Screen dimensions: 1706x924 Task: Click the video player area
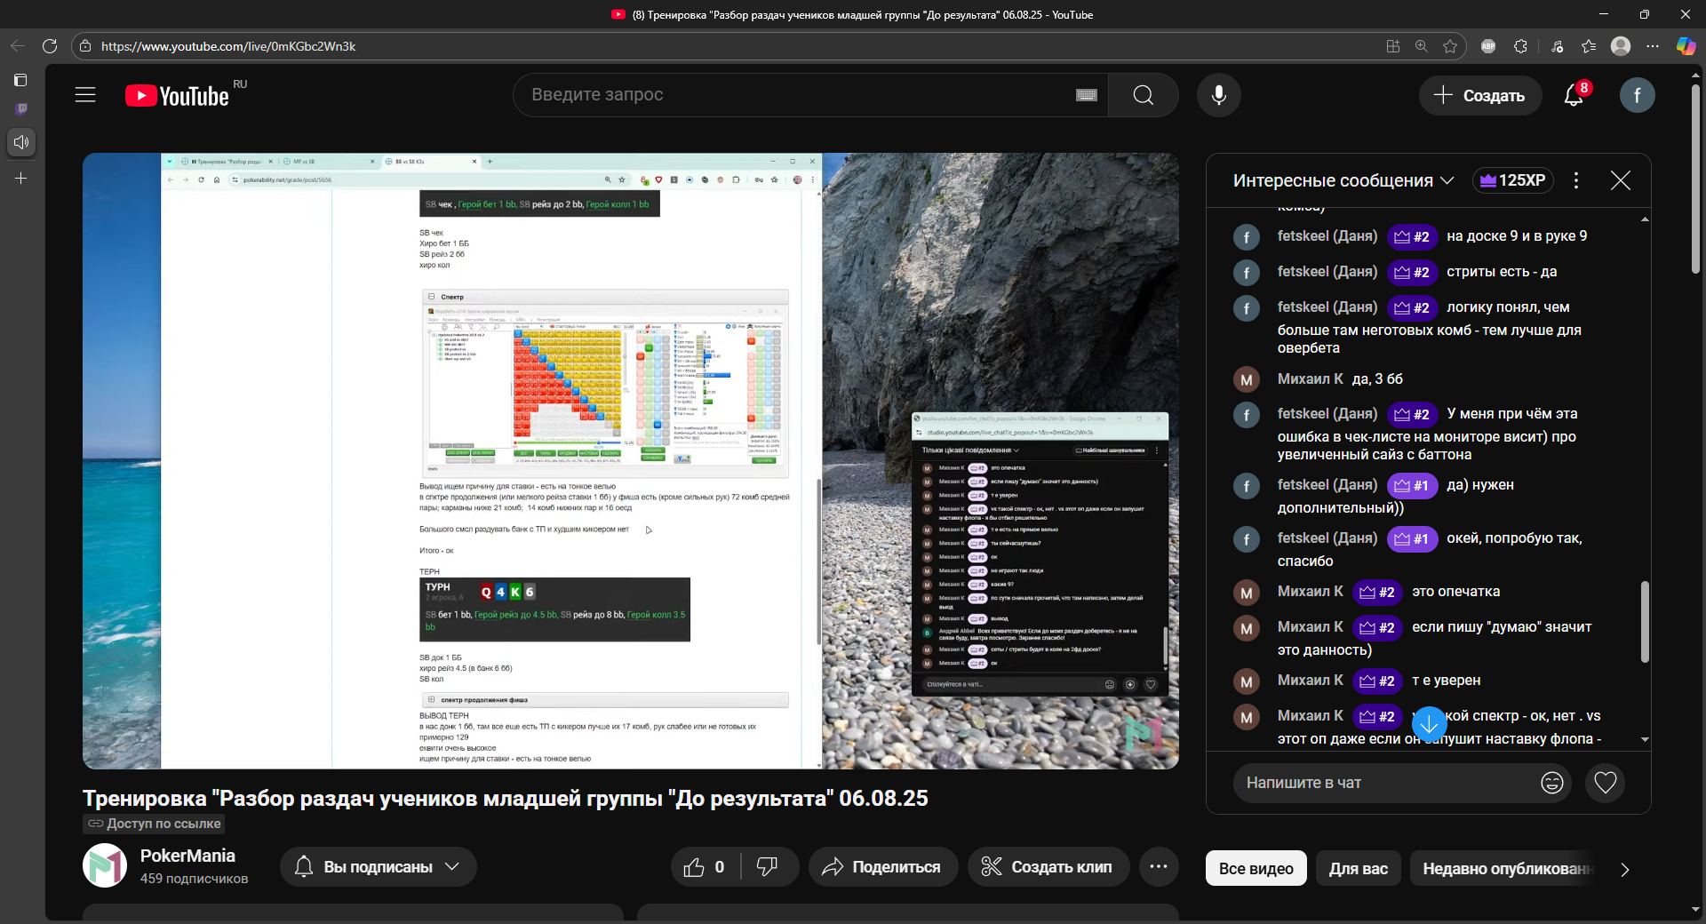pyautogui.click(x=631, y=460)
